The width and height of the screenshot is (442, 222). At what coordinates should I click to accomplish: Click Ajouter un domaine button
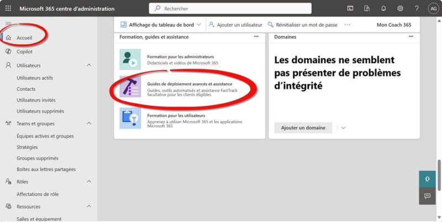pos(303,128)
